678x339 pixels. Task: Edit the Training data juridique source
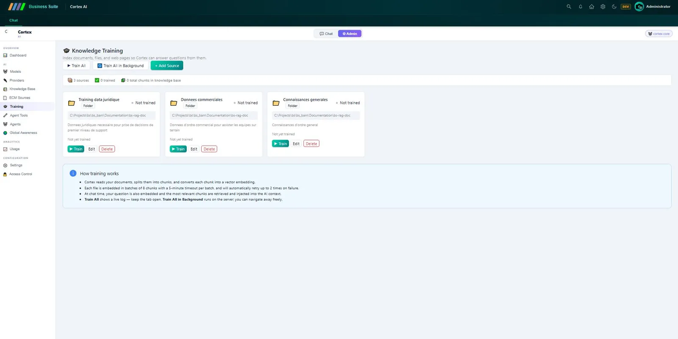pyautogui.click(x=92, y=149)
